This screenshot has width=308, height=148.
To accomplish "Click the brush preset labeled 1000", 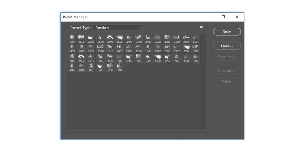I will (x=148, y=58).
